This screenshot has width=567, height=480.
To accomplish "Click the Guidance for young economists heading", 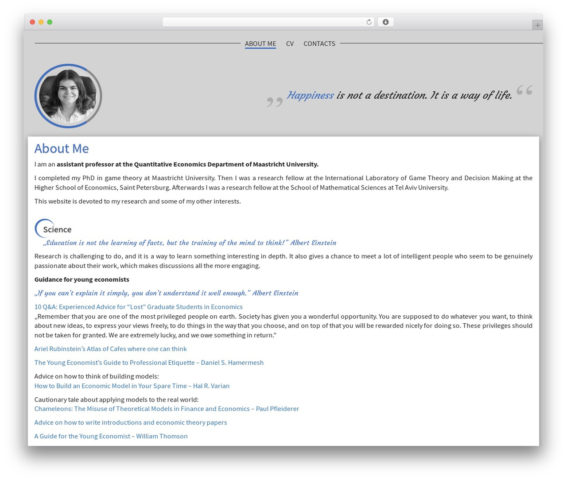I will click(82, 279).
